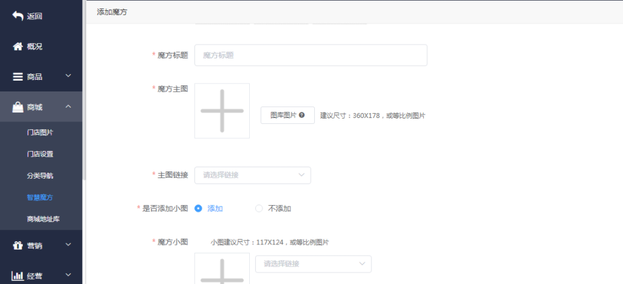This screenshot has height=284, width=623.
Task: Select the 添加 radio button
Action: 198,209
